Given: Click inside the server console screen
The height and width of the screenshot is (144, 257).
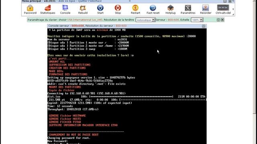Looking at the screenshot, I should (127, 86).
